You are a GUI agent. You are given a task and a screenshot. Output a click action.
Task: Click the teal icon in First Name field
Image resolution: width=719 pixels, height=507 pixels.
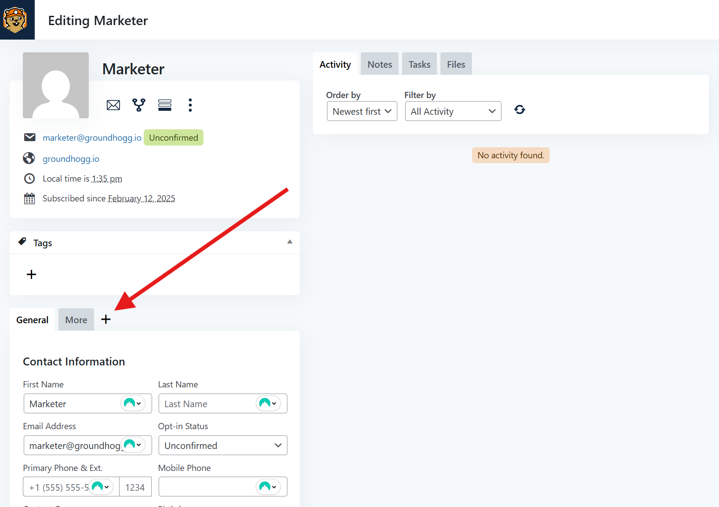tap(133, 403)
